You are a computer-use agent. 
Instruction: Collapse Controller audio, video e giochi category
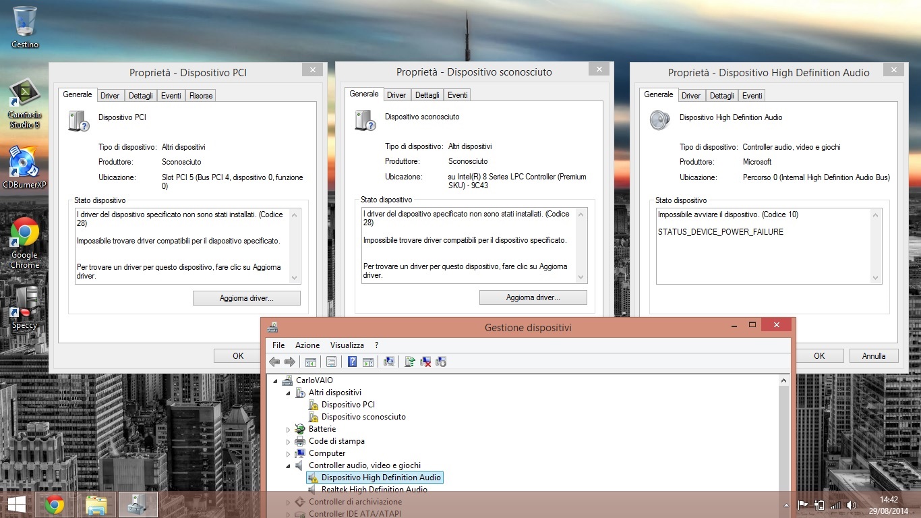pyautogui.click(x=288, y=465)
